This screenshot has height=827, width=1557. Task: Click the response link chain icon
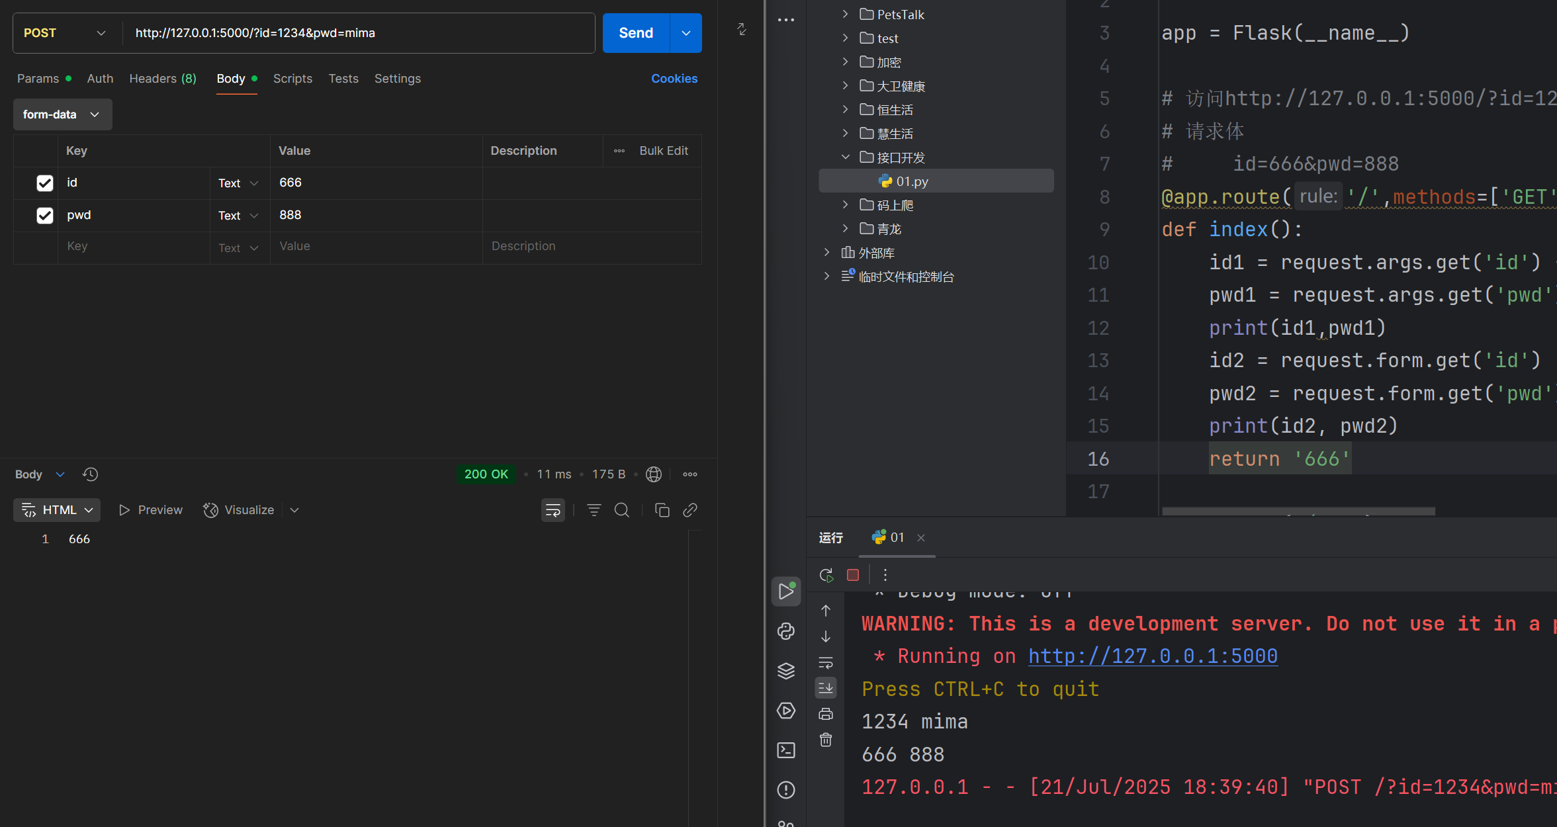tap(690, 510)
